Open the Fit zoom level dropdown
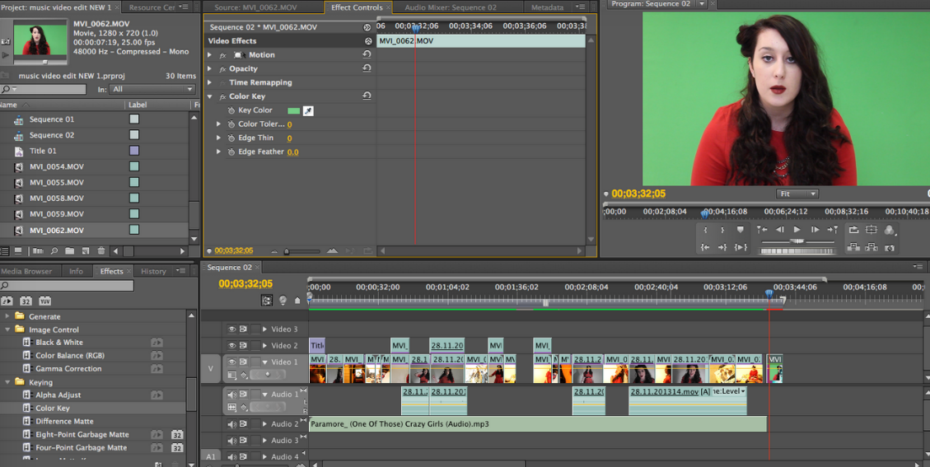The image size is (930, 467). [x=797, y=194]
